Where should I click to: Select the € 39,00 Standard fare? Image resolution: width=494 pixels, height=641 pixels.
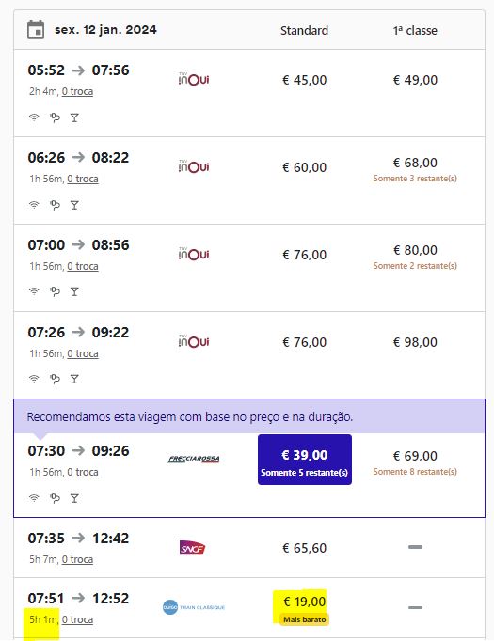[x=305, y=460]
